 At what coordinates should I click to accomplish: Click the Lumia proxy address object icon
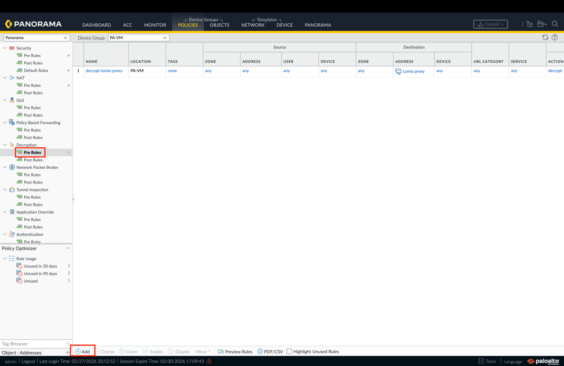point(398,71)
